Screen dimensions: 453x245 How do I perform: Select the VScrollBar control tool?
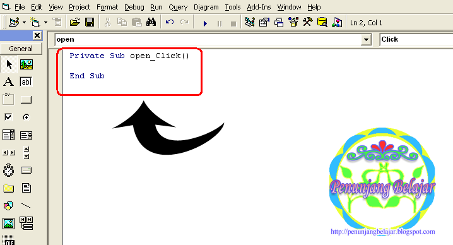pos(26,152)
